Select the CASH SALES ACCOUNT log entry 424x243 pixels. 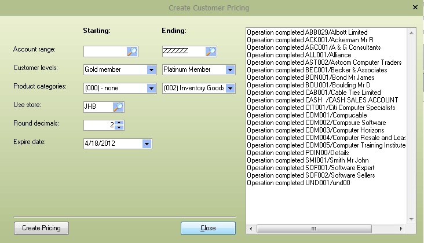pos(322,100)
